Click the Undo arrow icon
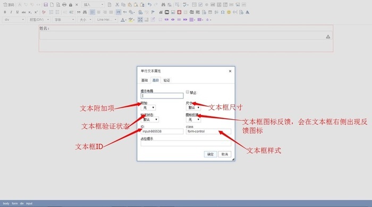Image resolution: width=372 pixels, height=207 pixels. point(149,4)
